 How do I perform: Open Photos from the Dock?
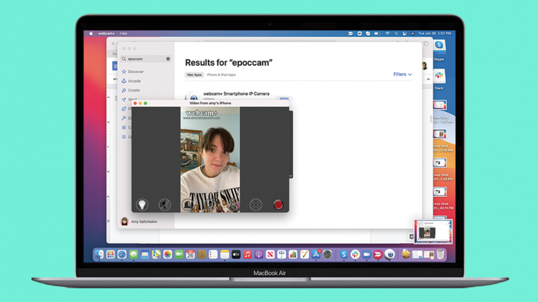click(x=167, y=254)
